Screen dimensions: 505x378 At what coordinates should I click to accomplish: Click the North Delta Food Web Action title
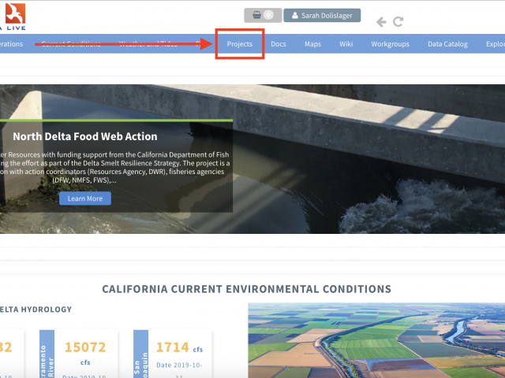[85, 136]
